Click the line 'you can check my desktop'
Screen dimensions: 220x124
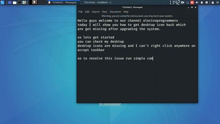[101, 42]
